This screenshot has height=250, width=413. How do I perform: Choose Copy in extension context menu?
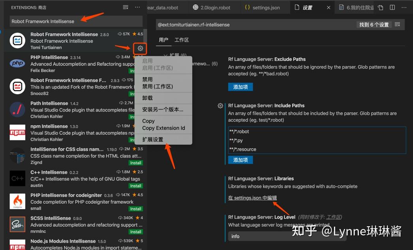pyautogui.click(x=148, y=121)
